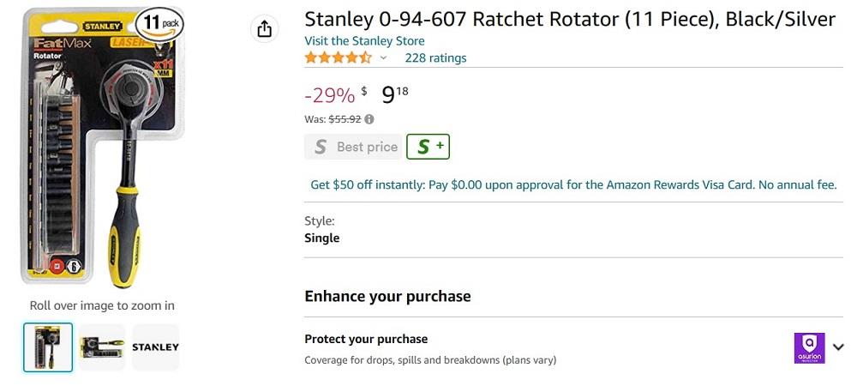This screenshot has height=386, width=857.
Task: Click the main product image
Action: coord(102,147)
